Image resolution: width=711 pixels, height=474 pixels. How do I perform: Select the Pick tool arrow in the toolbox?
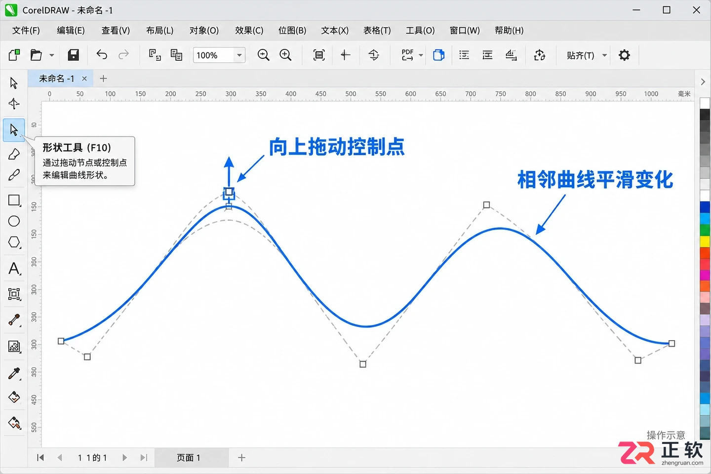pyautogui.click(x=14, y=82)
